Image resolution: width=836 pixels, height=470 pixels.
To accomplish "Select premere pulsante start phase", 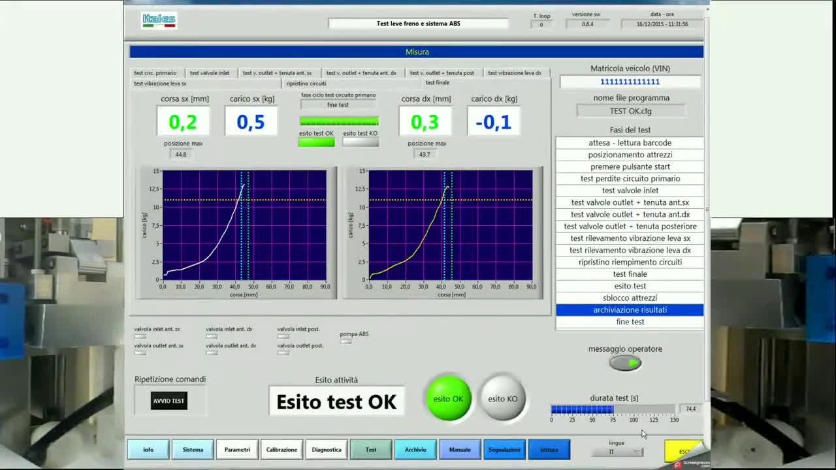I will (630, 166).
